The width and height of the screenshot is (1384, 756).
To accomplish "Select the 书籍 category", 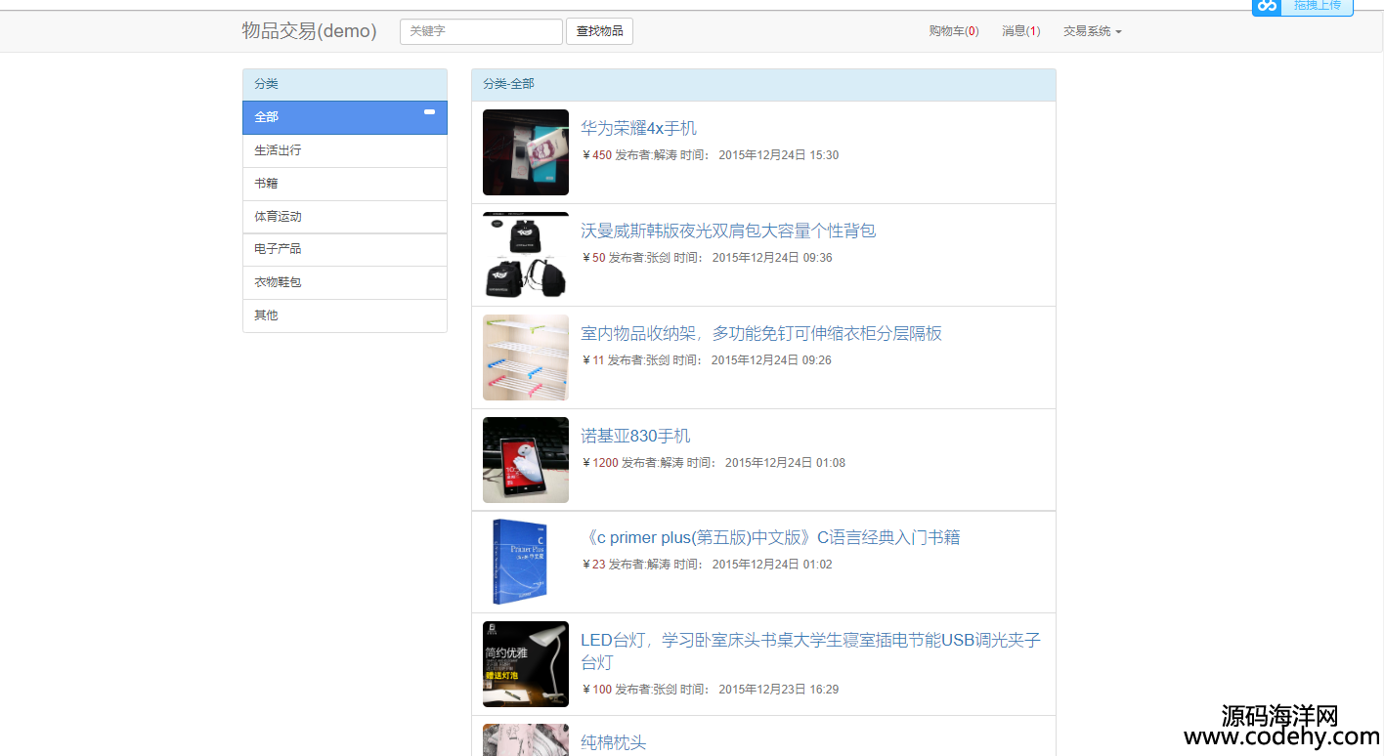I will click(345, 184).
